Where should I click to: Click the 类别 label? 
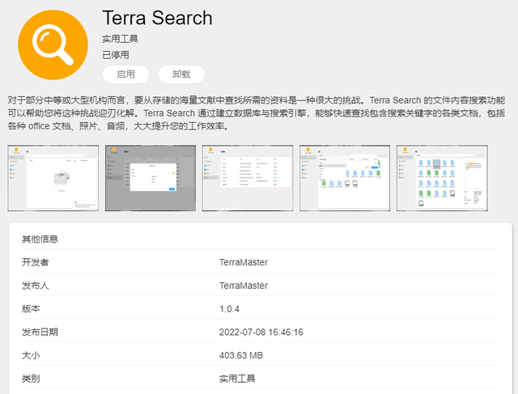(x=31, y=379)
